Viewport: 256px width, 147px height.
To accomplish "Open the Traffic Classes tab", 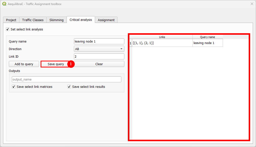I will click(x=33, y=20).
